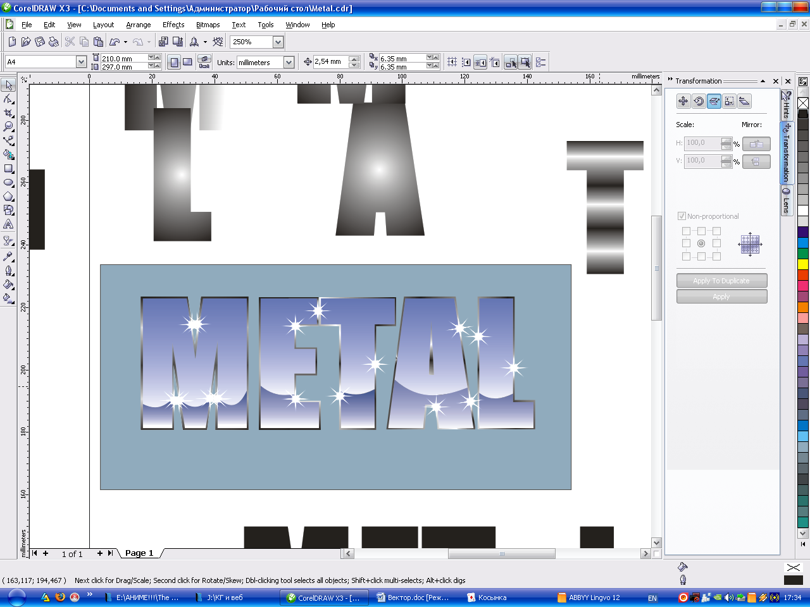Screen dimensions: 810x607
Task: Select the Interactive Blend tool
Action: [9, 241]
